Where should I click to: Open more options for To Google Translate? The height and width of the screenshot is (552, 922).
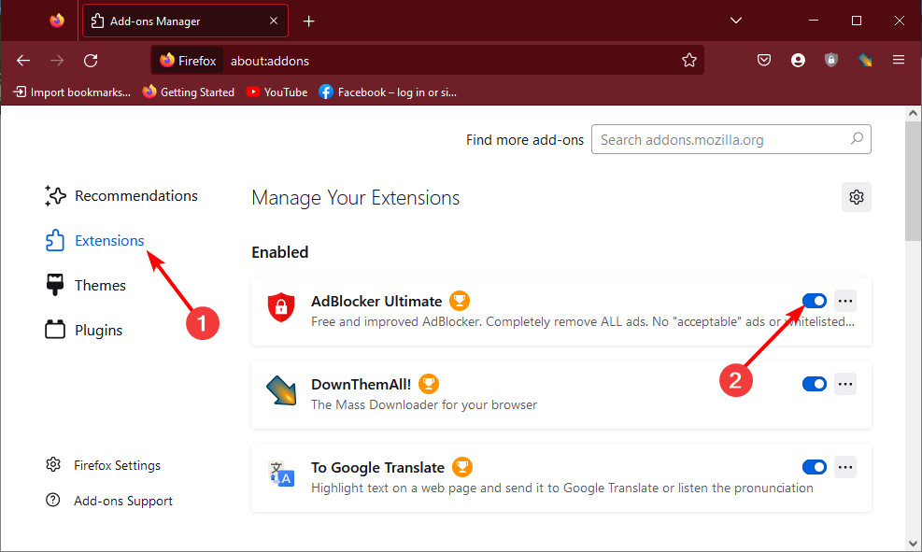tap(845, 467)
